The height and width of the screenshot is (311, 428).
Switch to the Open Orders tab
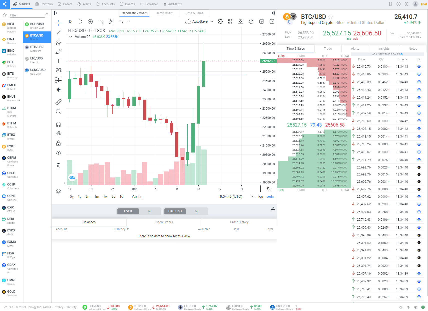coord(164,222)
